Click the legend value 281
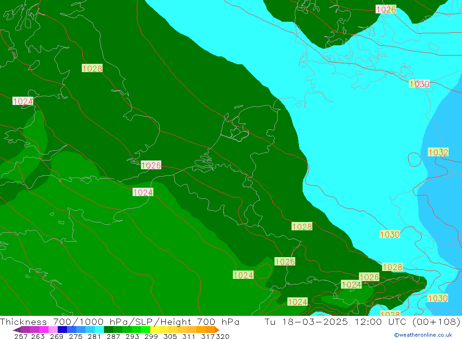 [94, 336]
